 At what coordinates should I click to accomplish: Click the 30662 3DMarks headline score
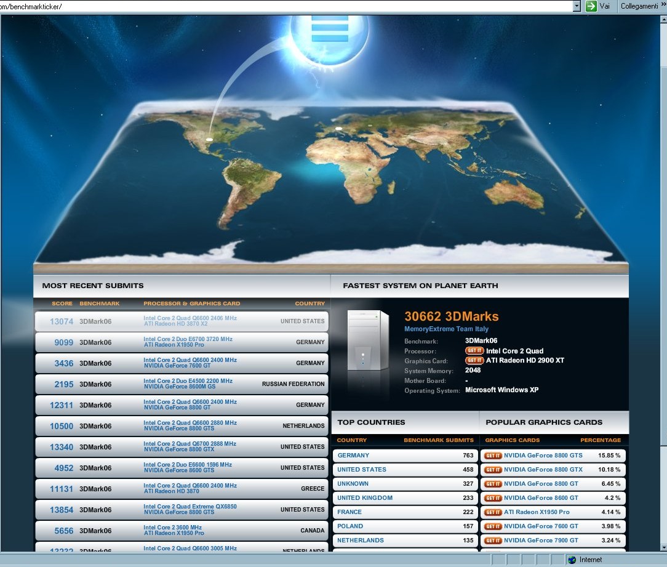pyautogui.click(x=451, y=316)
